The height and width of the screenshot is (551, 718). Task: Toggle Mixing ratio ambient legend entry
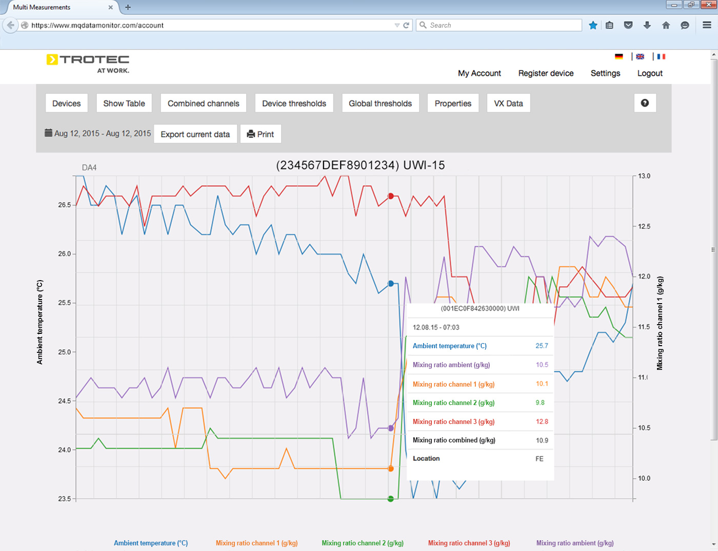click(575, 543)
